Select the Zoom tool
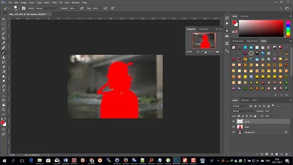Screen dimensions: 293x165 (3, 110)
